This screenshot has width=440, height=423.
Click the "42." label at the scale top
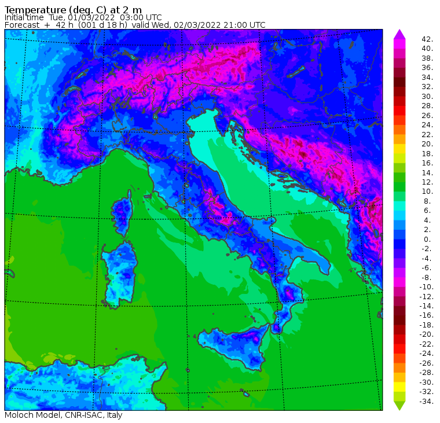click(427, 39)
